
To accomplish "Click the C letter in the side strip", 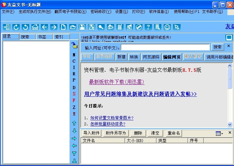I will click(74, 61).
